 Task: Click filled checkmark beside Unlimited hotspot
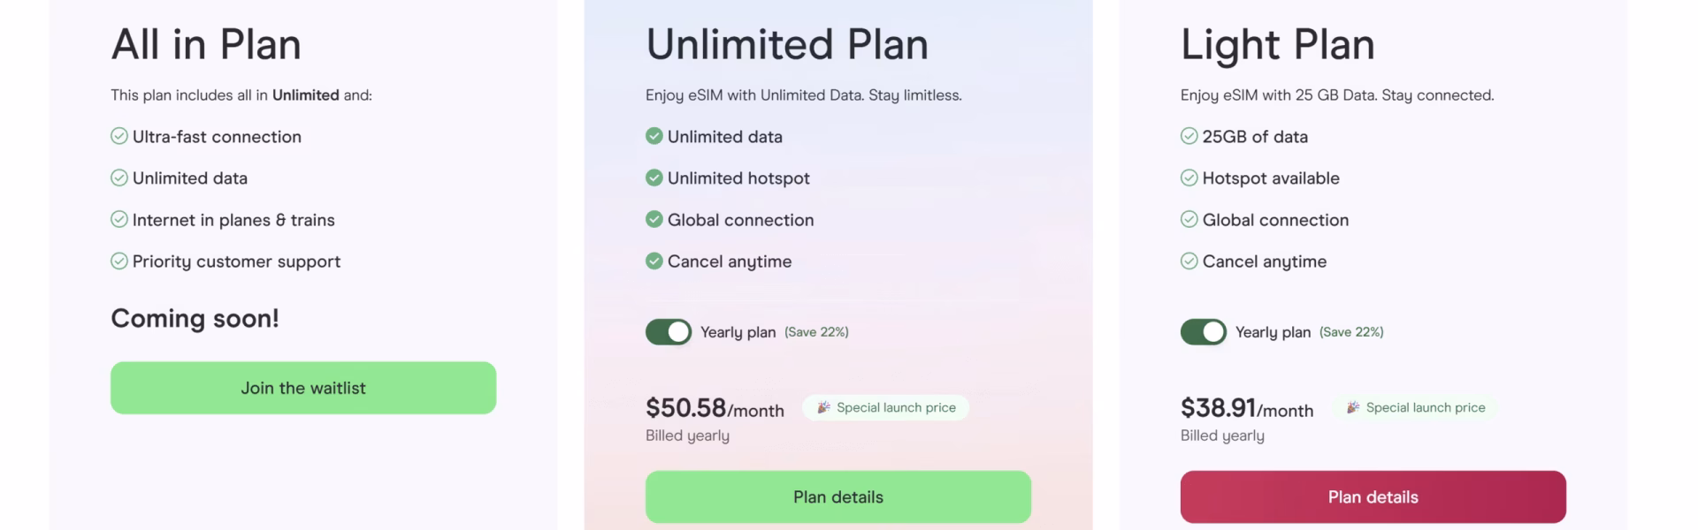tap(654, 178)
